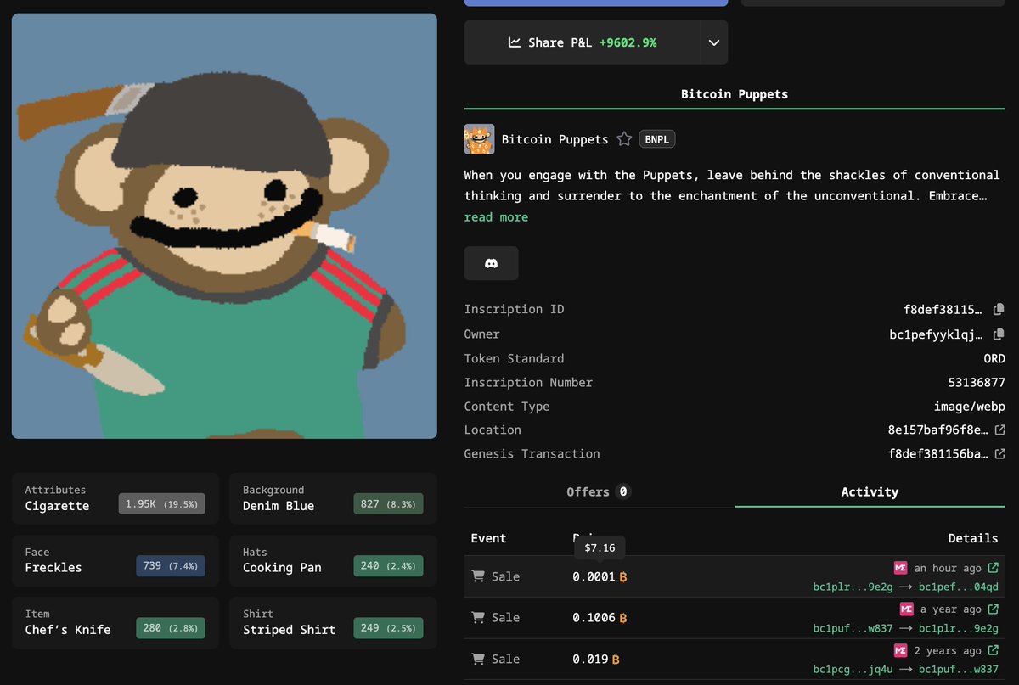1019x685 pixels.
Task: Open the Discord link button
Action: tap(491, 263)
